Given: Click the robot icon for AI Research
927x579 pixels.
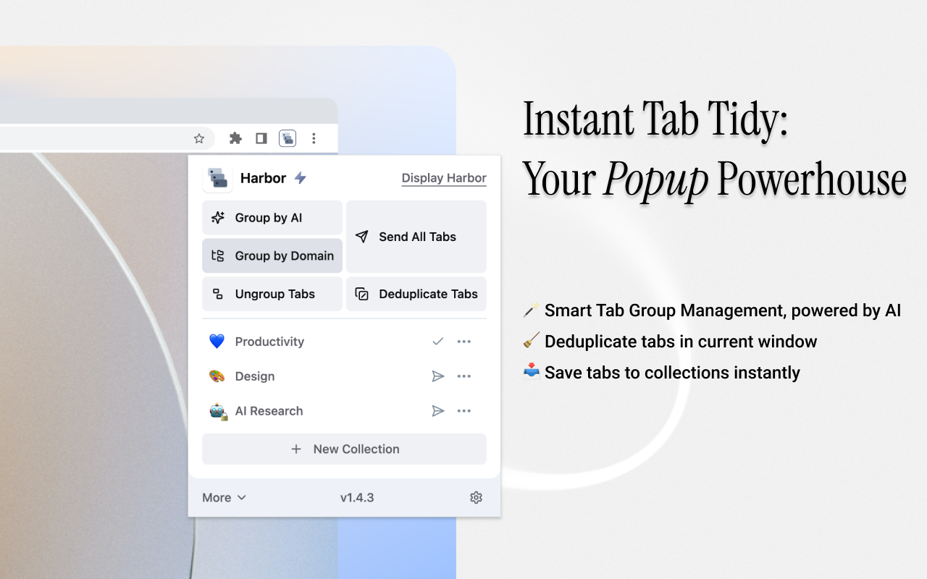Looking at the screenshot, I should pyautogui.click(x=217, y=411).
